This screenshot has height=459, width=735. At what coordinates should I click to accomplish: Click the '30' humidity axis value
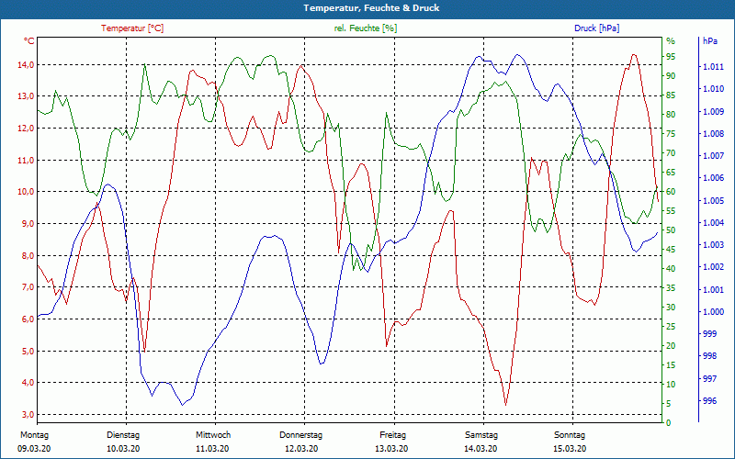(671, 308)
